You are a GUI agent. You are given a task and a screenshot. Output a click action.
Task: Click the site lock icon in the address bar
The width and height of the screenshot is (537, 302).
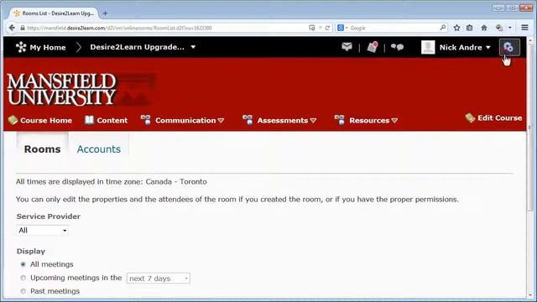tap(23, 28)
